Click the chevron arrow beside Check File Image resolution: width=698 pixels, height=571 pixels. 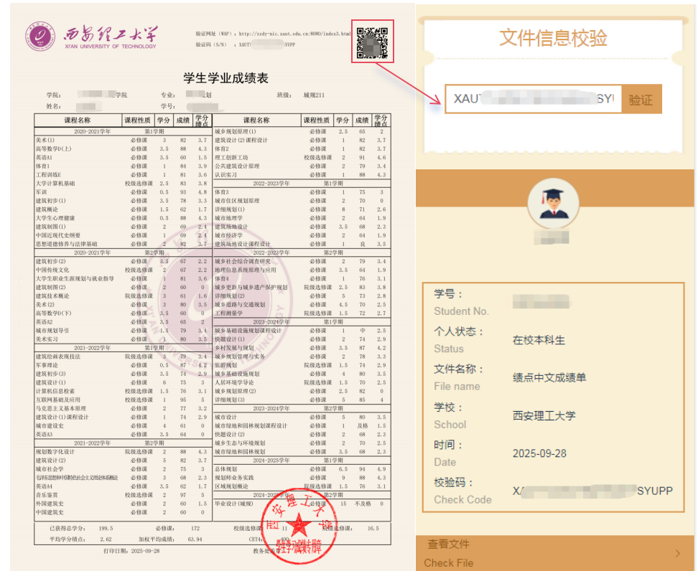click(677, 553)
